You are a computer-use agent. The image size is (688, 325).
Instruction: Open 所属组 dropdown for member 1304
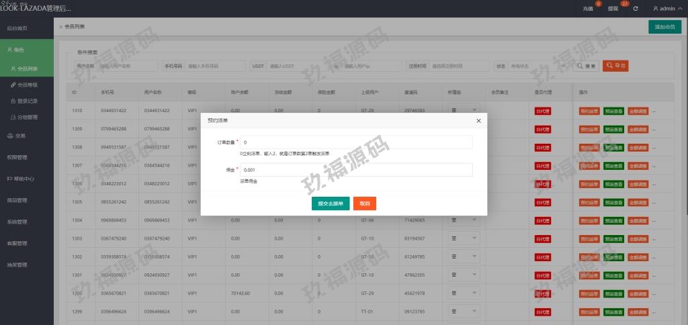pyautogui.click(x=464, y=220)
